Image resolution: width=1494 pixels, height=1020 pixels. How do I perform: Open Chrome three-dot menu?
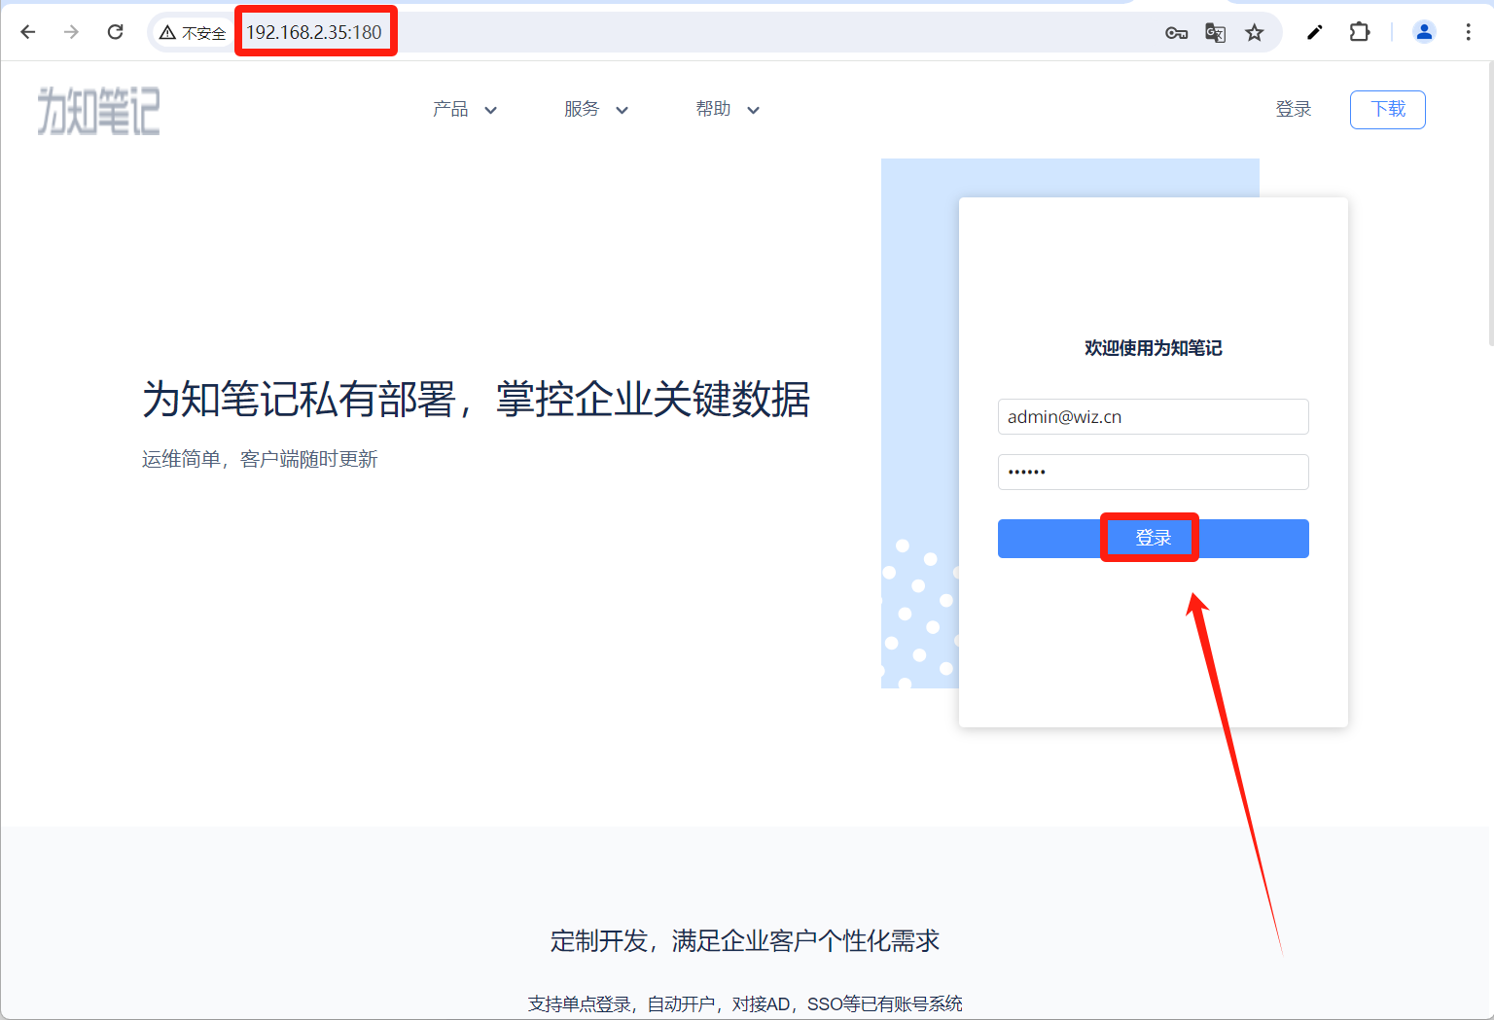click(1468, 32)
